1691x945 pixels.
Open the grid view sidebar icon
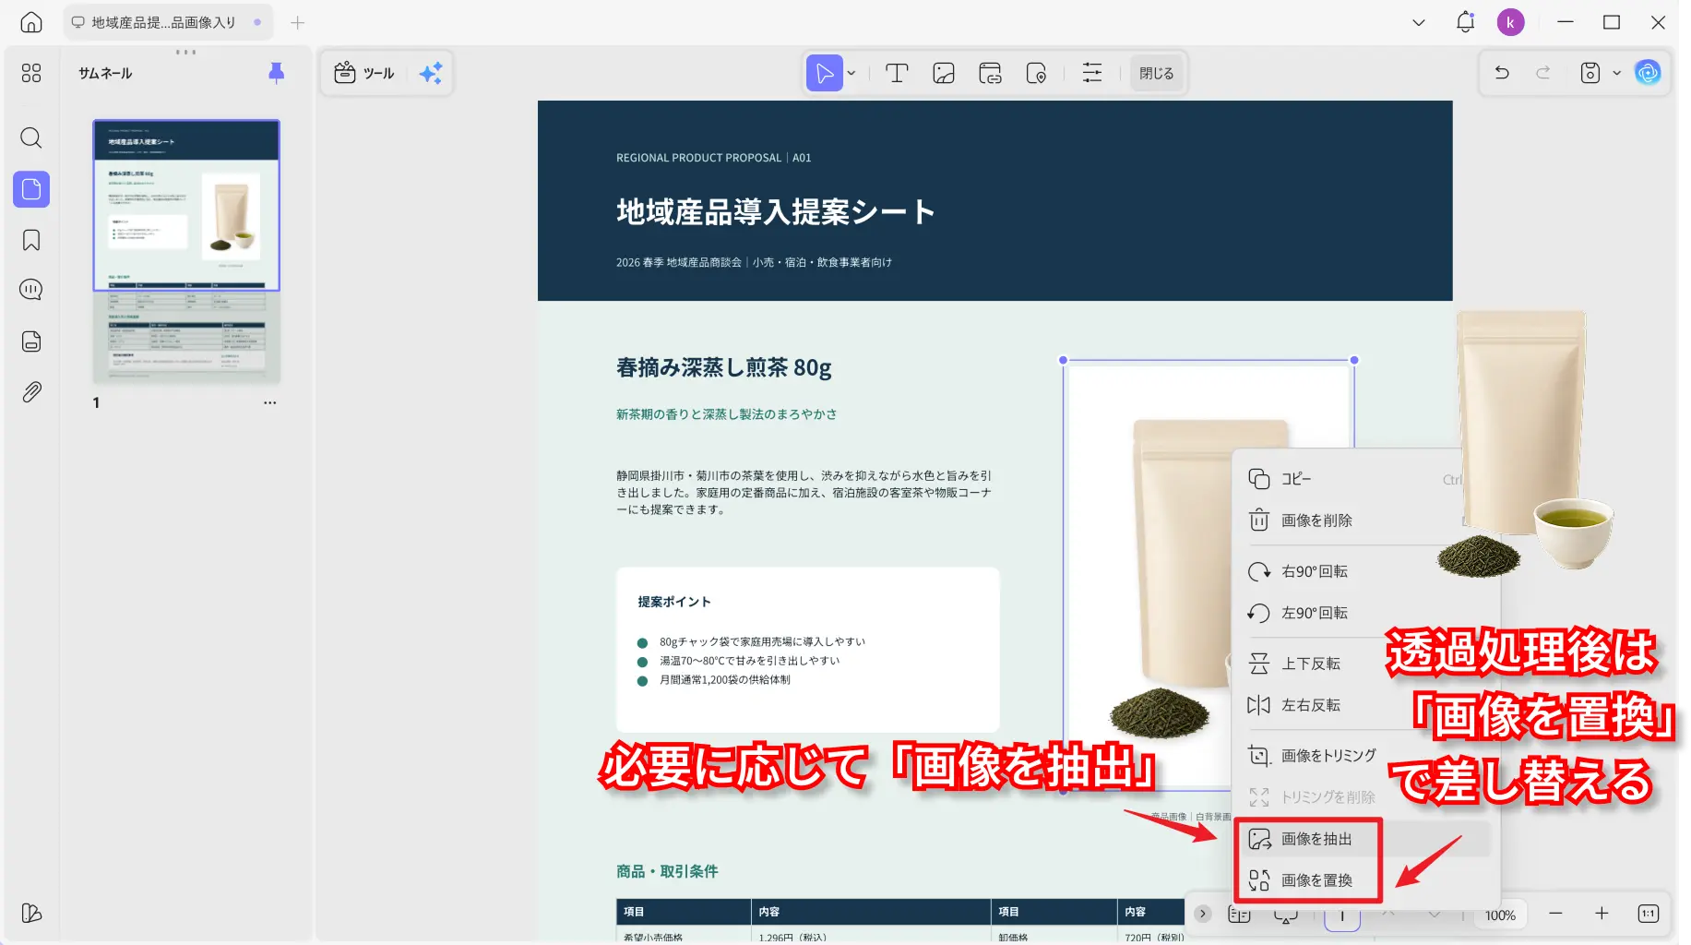coord(31,73)
